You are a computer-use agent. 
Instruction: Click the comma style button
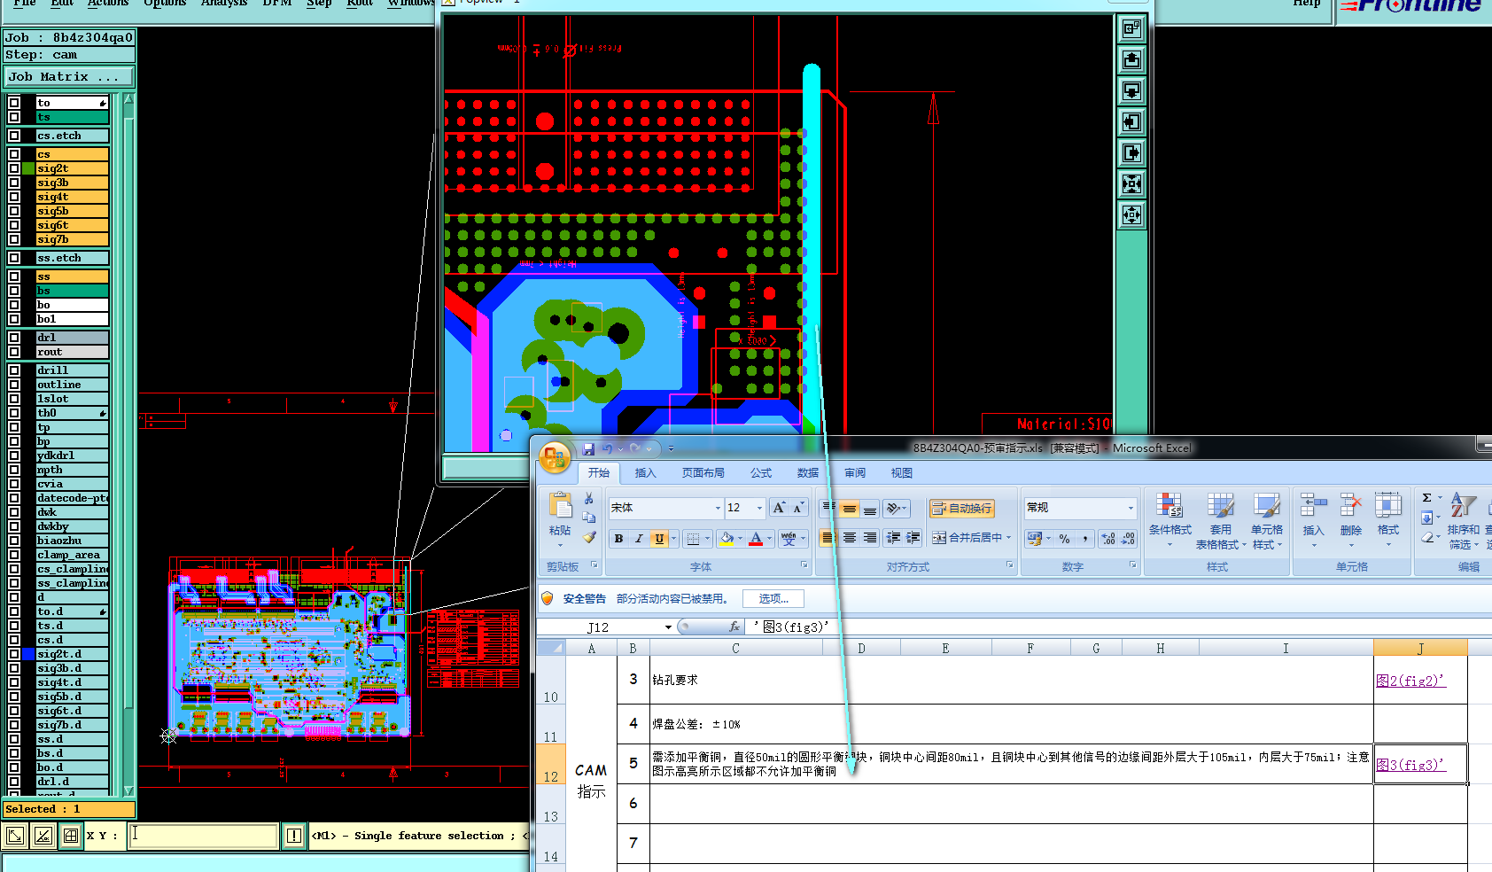point(1084,539)
